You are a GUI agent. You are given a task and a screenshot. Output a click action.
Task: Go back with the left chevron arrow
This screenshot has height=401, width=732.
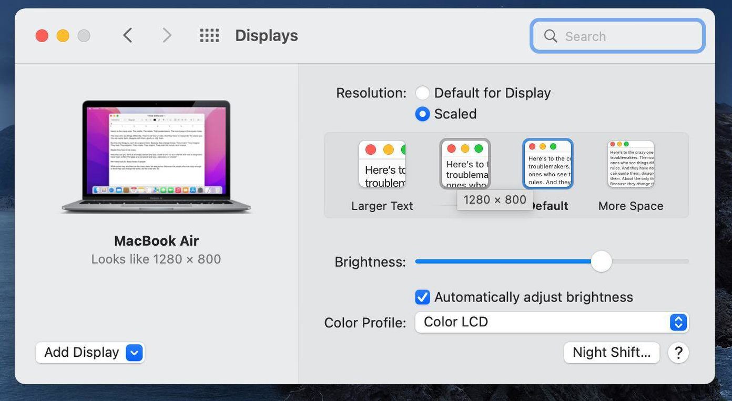[128, 35]
